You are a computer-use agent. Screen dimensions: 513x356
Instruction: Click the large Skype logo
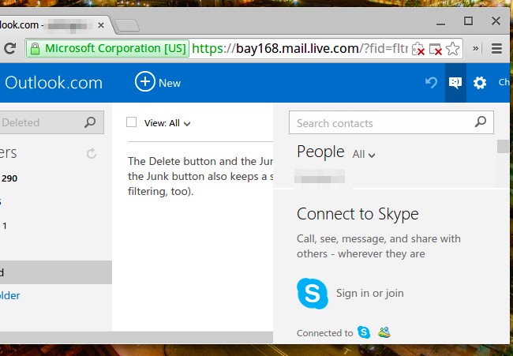[312, 294]
